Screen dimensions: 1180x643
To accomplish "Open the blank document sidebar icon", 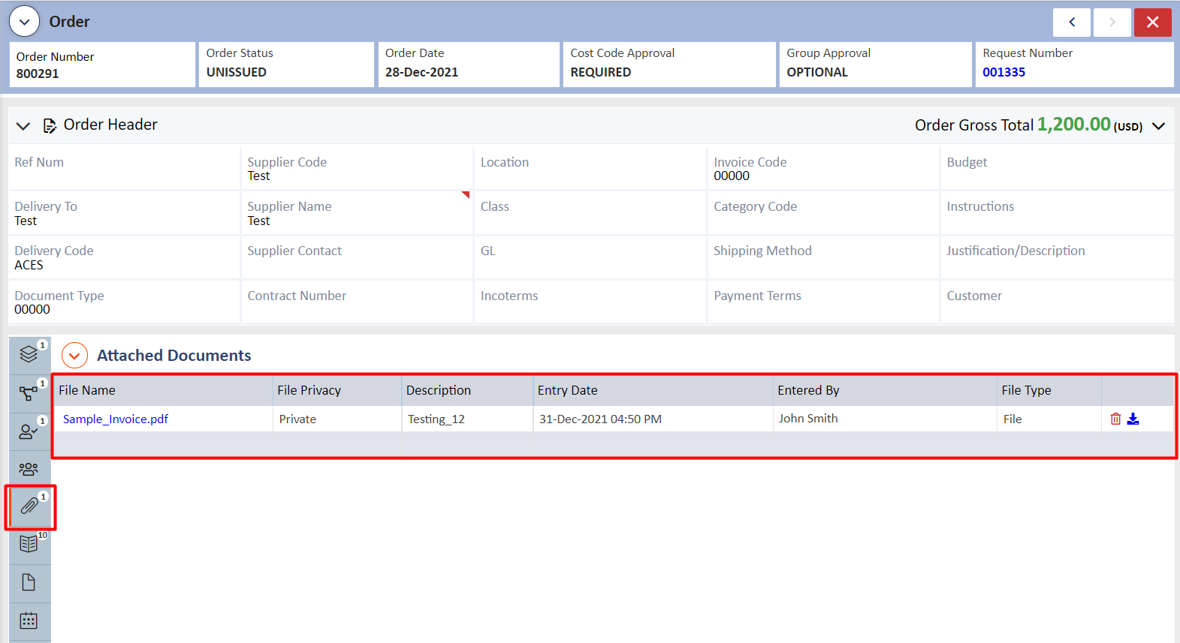I will [29, 583].
